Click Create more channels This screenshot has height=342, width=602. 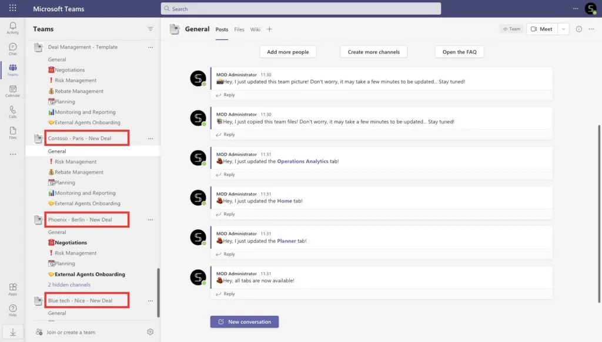[x=373, y=52]
